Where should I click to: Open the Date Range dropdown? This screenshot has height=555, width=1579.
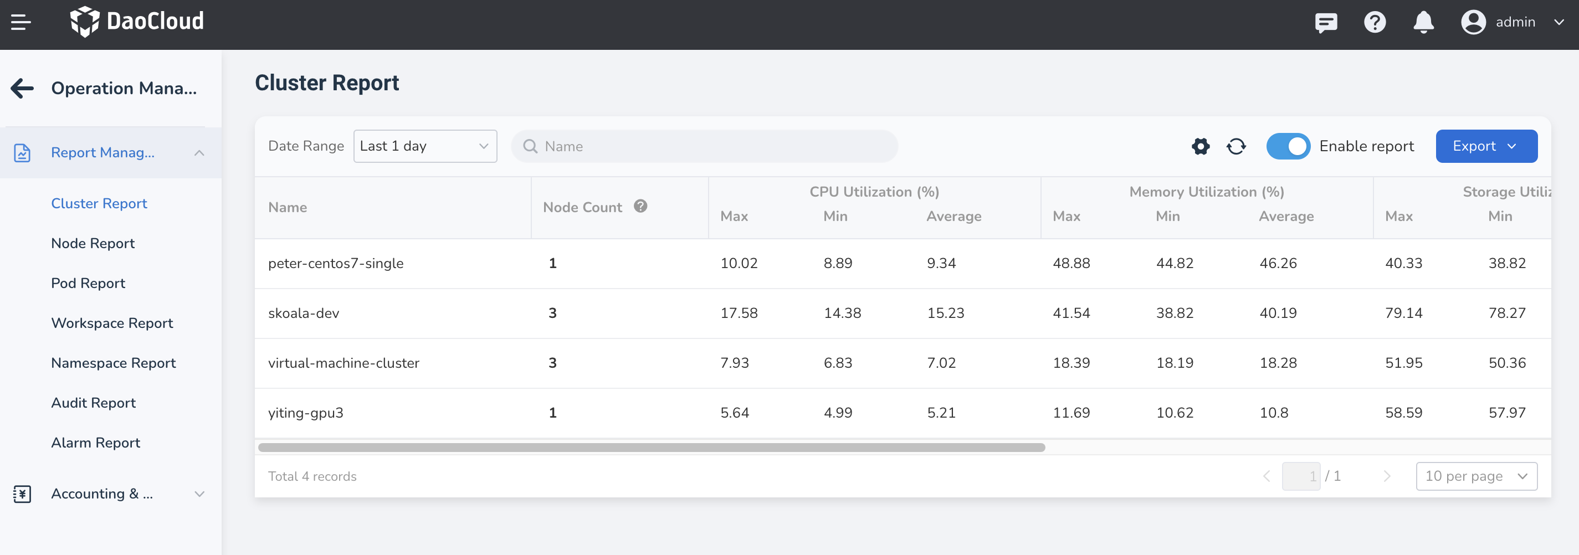[x=425, y=146]
